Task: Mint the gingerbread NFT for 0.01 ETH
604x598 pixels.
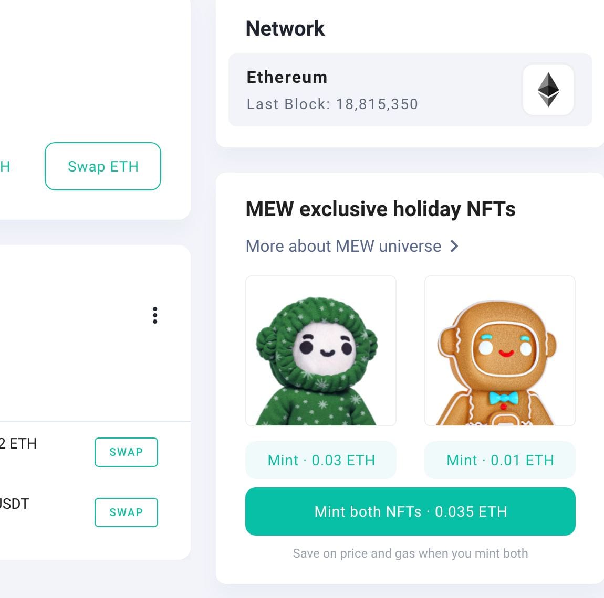Action: click(x=500, y=460)
